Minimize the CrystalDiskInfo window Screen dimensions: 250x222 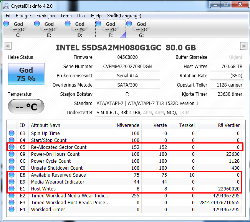pos(215,5)
